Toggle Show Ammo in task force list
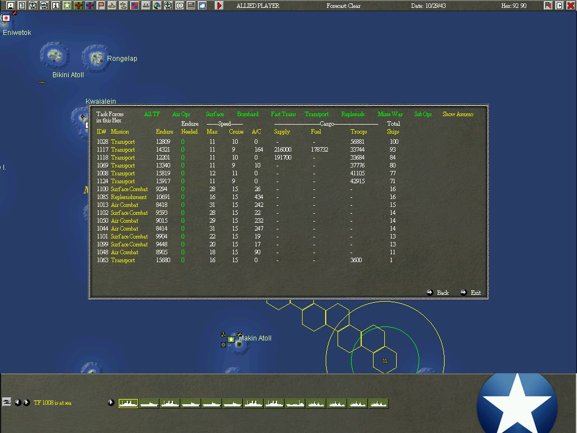The height and width of the screenshot is (433, 577). pos(458,114)
